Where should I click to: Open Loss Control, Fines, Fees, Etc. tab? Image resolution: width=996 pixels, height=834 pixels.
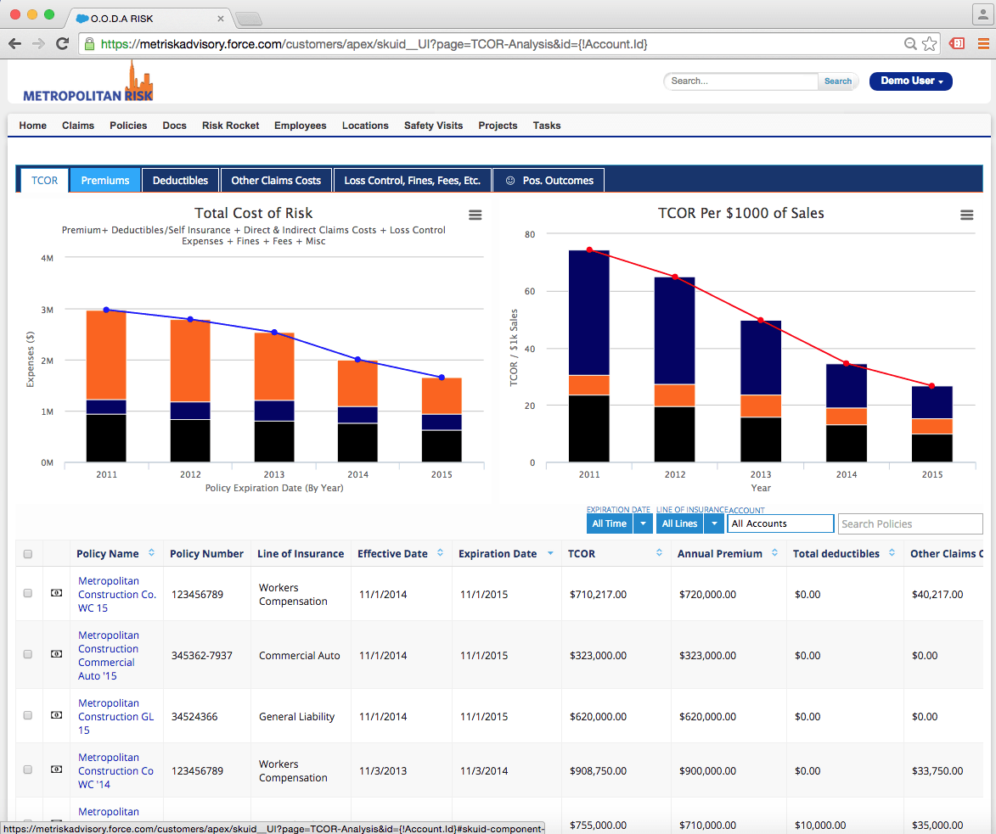(x=413, y=180)
